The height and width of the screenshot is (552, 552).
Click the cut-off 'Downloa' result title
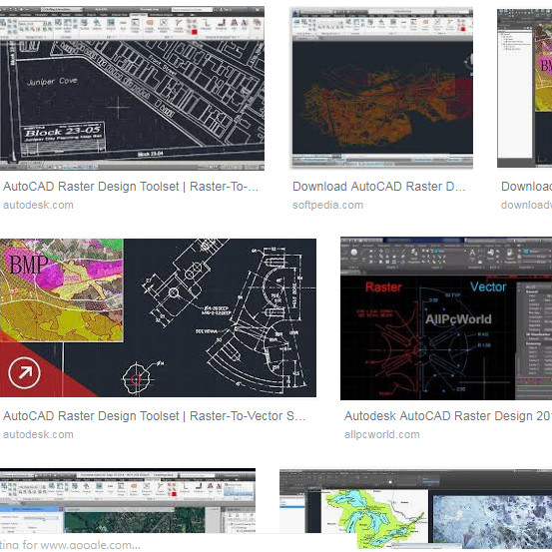527,187
